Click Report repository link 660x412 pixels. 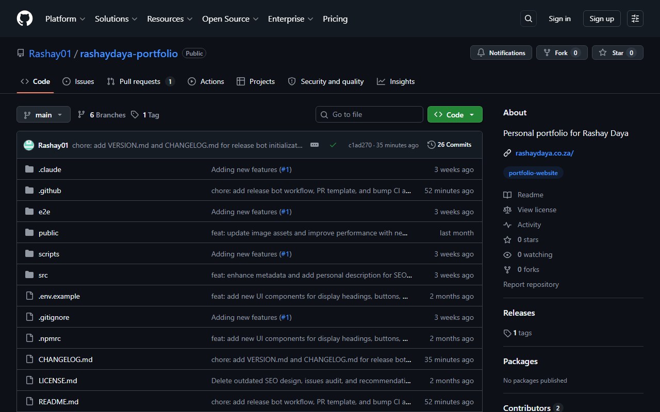tap(531, 284)
